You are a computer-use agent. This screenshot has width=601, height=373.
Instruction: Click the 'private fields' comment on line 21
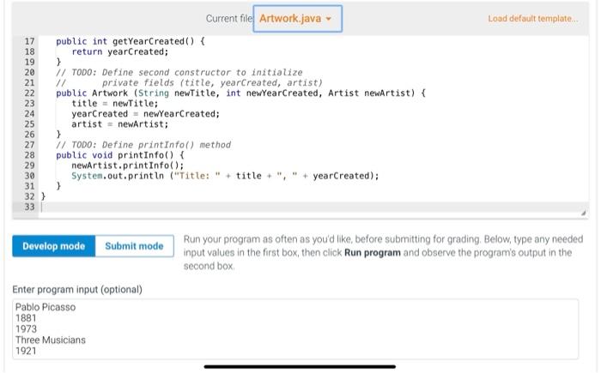[x=190, y=82]
